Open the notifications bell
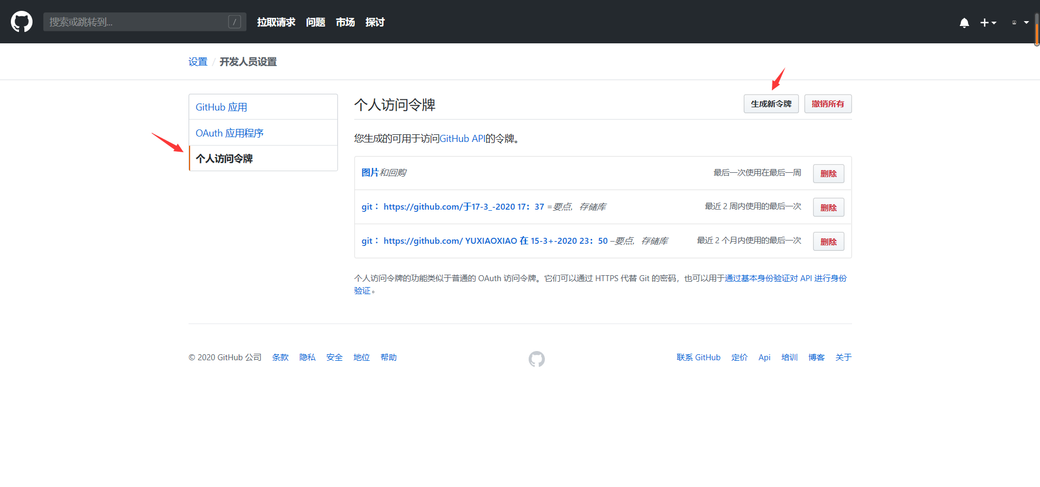 964,23
